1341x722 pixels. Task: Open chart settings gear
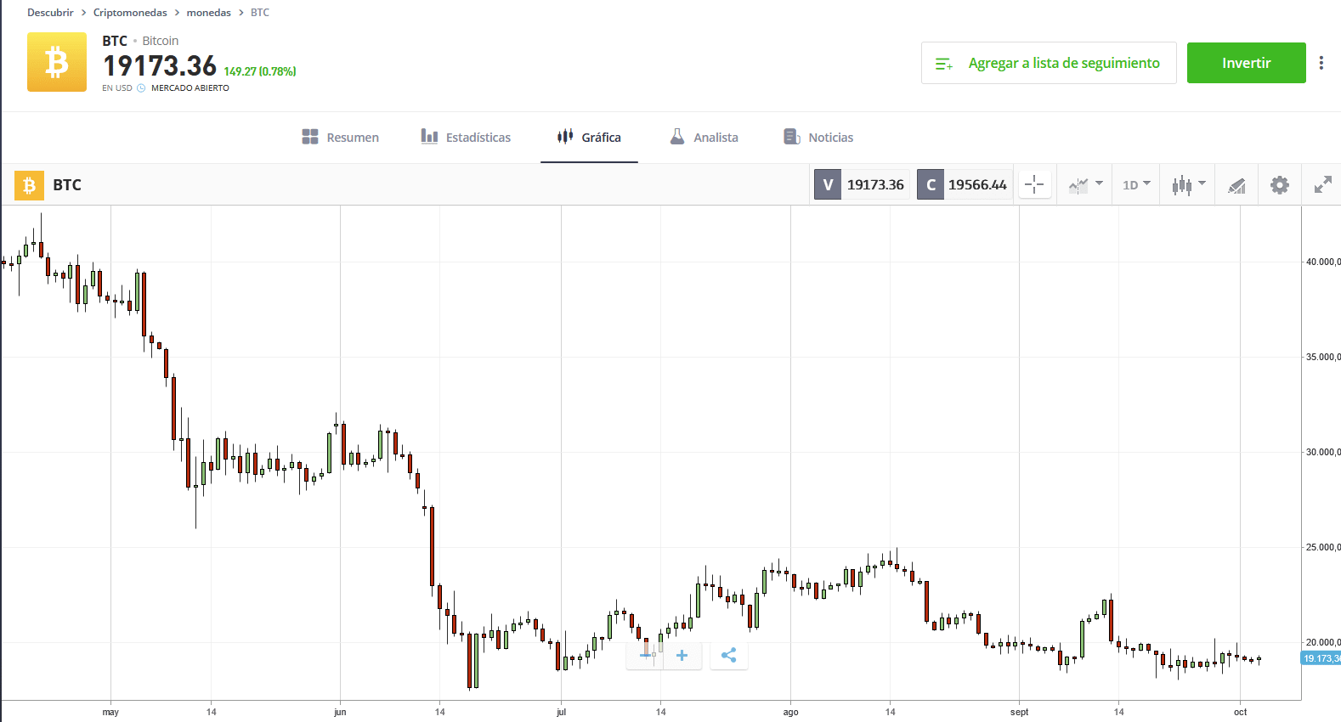pyautogui.click(x=1279, y=184)
